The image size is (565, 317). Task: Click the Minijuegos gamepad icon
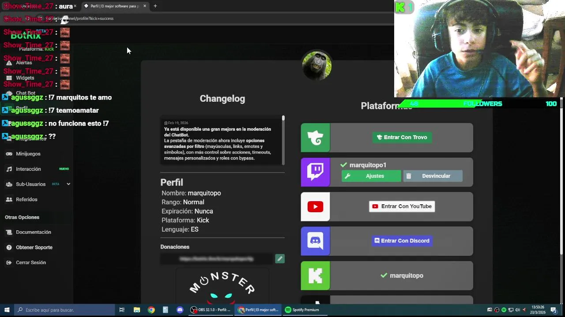coord(9,154)
